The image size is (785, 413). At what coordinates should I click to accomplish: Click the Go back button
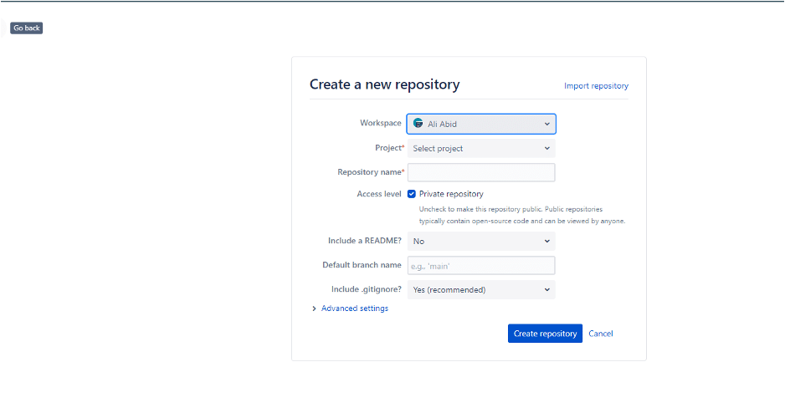pos(27,28)
